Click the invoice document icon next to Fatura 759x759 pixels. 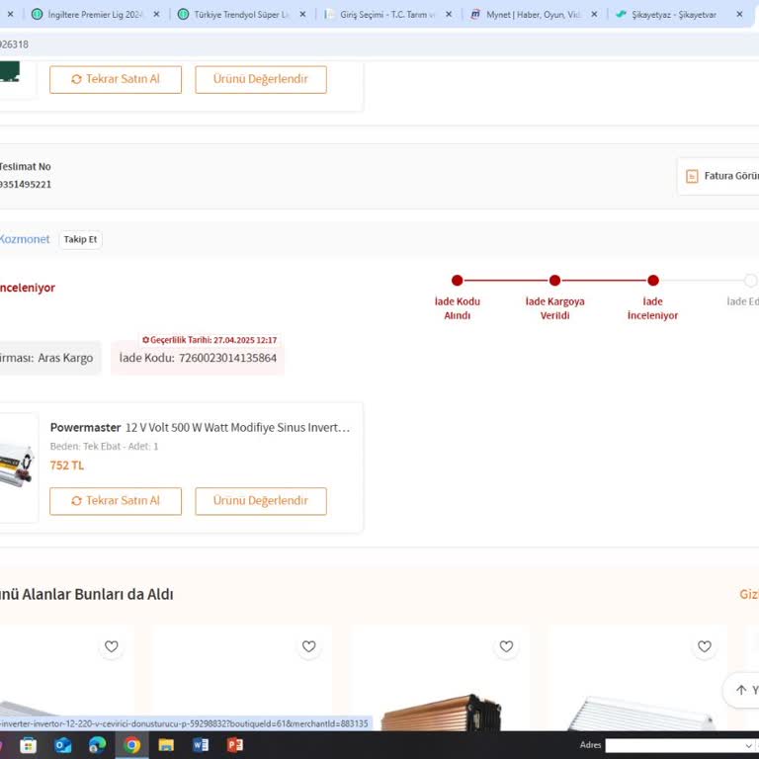point(692,176)
